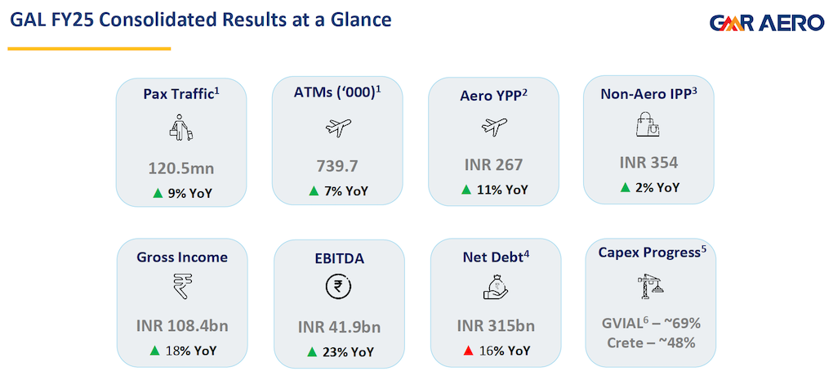Click the 739.7 ATMs figure
Viewport: 833px width, 385px height.
point(337,166)
